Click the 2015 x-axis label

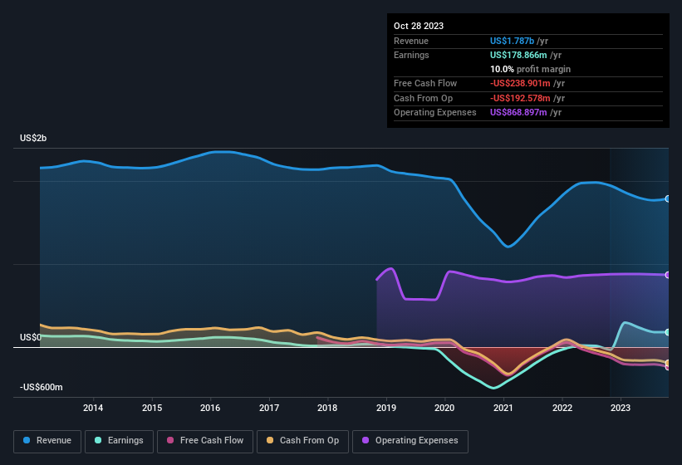[152, 408]
